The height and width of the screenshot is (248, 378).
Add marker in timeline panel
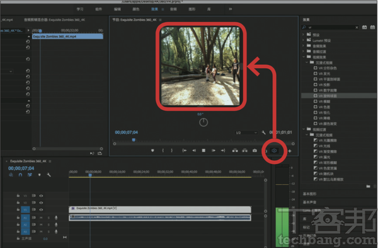[39, 175]
